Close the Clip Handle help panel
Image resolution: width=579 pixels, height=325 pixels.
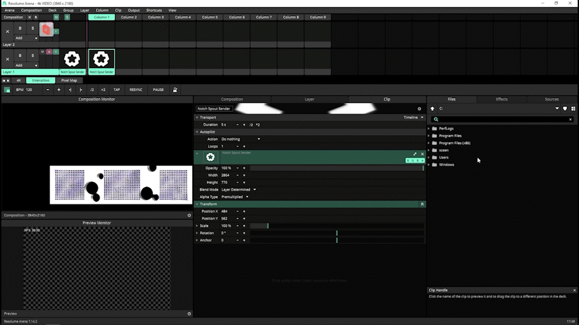575,290
